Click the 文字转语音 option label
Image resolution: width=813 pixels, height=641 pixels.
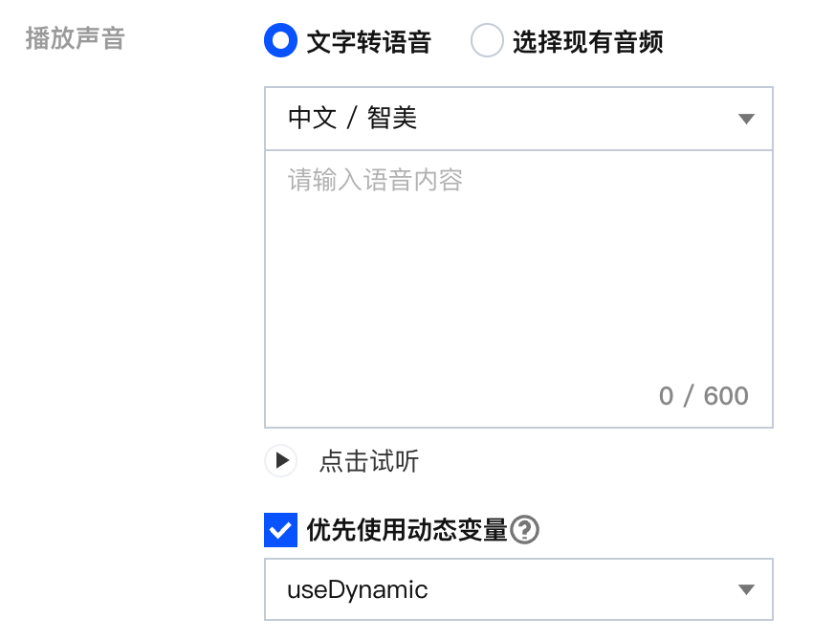pos(369,42)
